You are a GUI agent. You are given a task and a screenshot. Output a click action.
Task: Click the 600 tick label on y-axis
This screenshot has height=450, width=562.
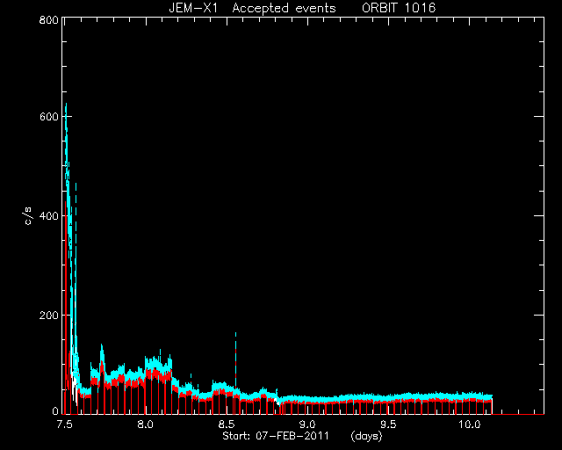point(49,117)
